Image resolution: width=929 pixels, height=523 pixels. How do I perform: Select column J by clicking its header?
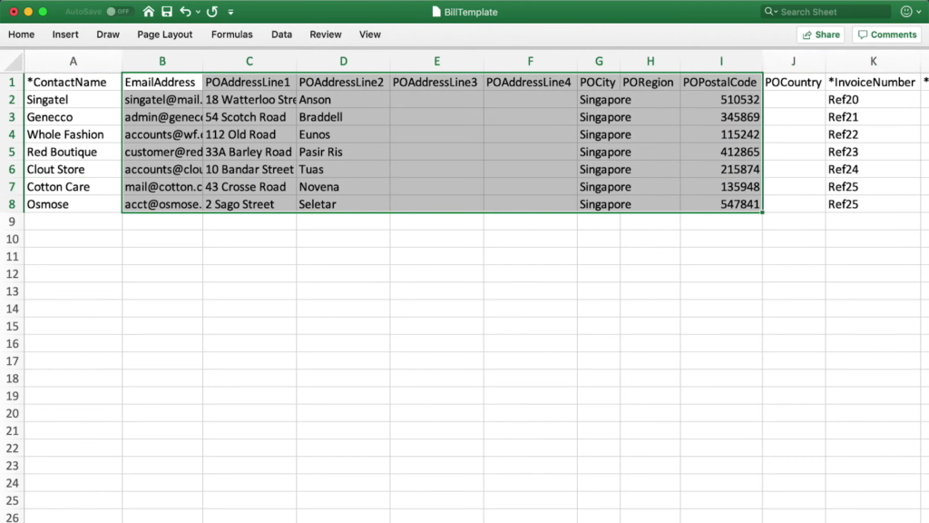tap(792, 61)
